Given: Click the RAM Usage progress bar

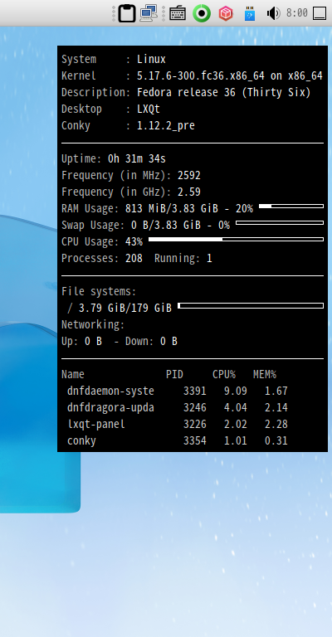Looking at the screenshot, I should coord(291,207).
